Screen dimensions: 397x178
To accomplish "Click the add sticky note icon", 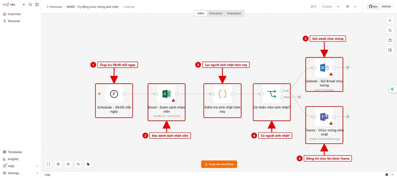I will click(390, 40).
